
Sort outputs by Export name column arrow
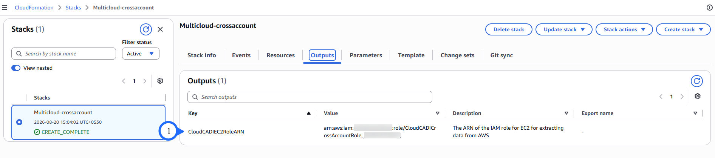(695, 113)
